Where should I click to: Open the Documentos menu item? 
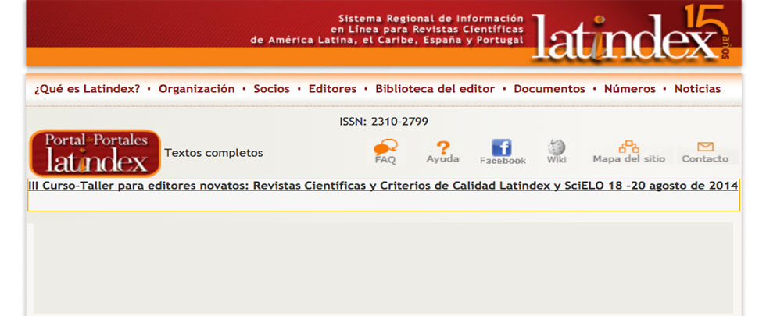pyautogui.click(x=549, y=89)
